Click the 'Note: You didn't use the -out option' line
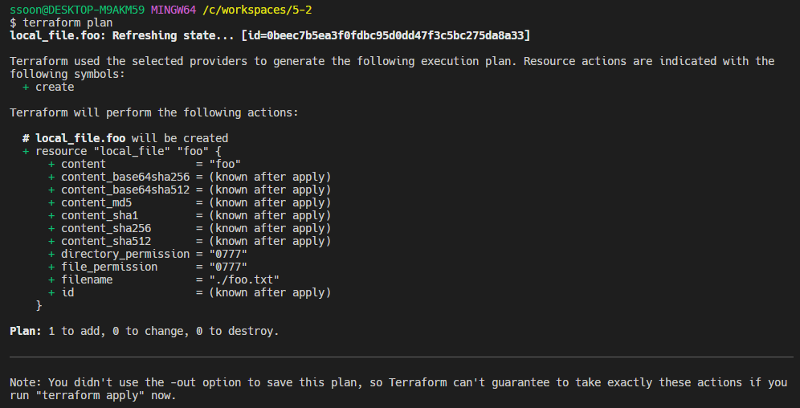 tap(398, 382)
